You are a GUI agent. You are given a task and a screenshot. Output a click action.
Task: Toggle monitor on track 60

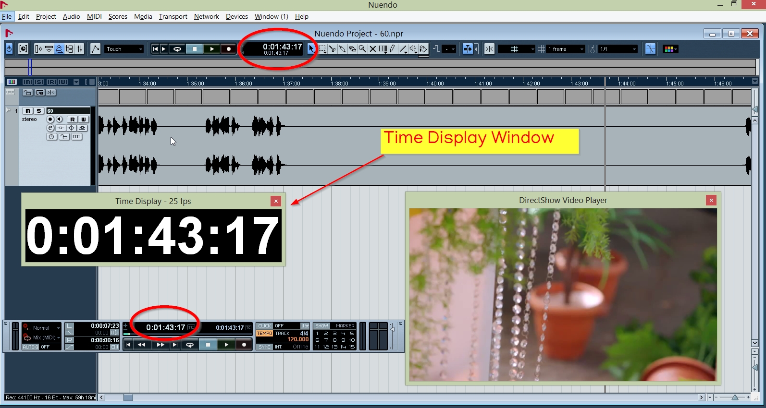point(59,119)
